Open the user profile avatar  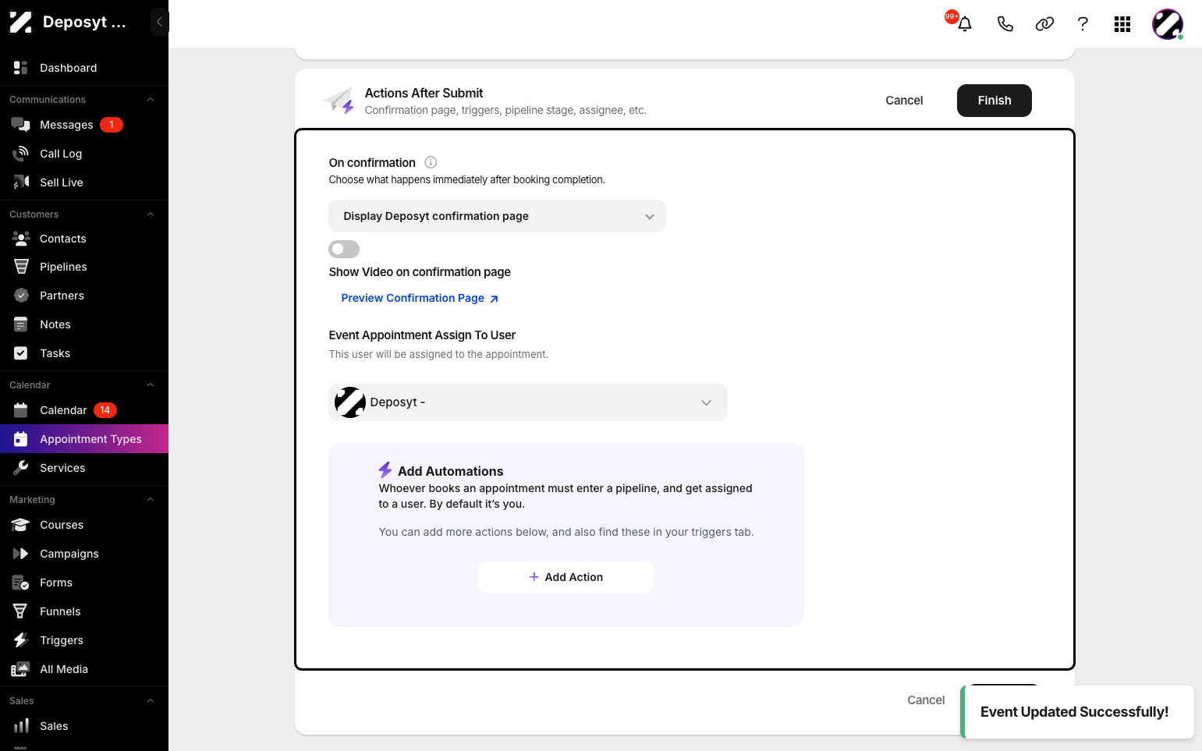coord(1168,24)
